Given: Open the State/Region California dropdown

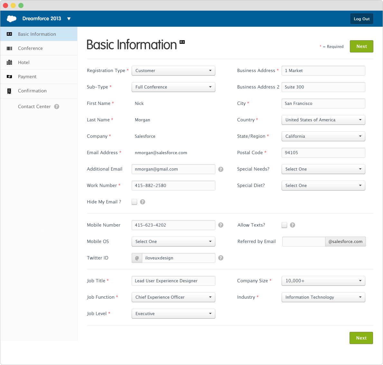Looking at the screenshot, I should click(323, 136).
